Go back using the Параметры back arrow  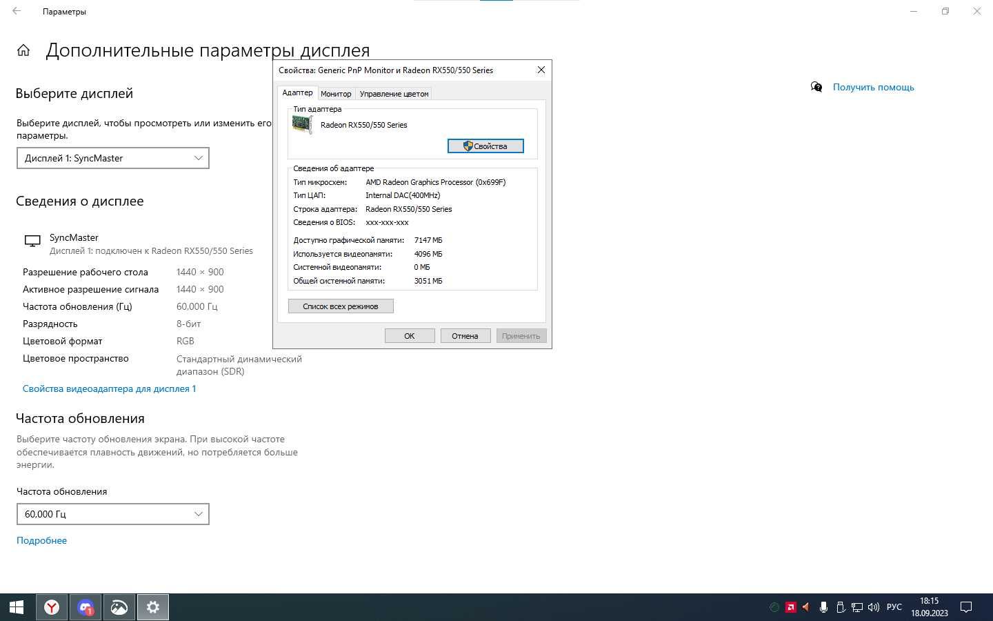tap(17, 11)
